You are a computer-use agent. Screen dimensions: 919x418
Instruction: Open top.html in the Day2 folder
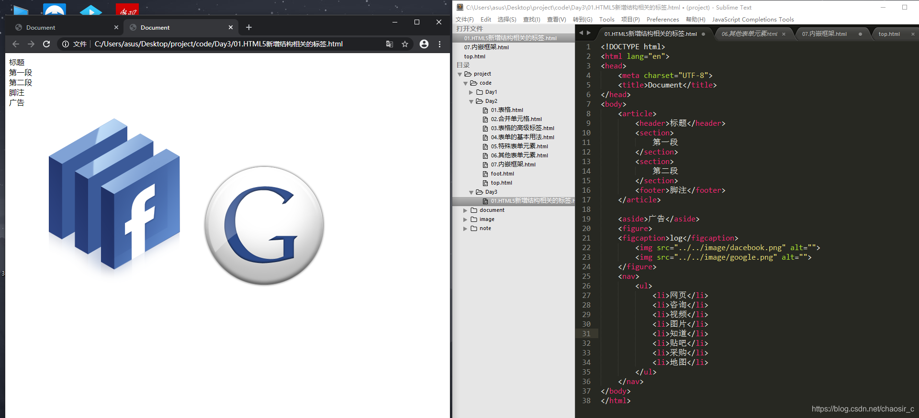click(x=501, y=183)
